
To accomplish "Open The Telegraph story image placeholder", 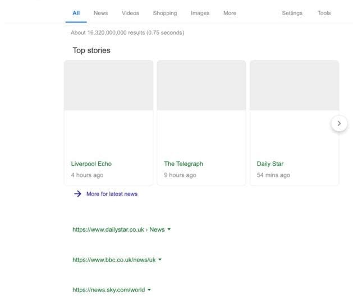I will tap(201, 86).
